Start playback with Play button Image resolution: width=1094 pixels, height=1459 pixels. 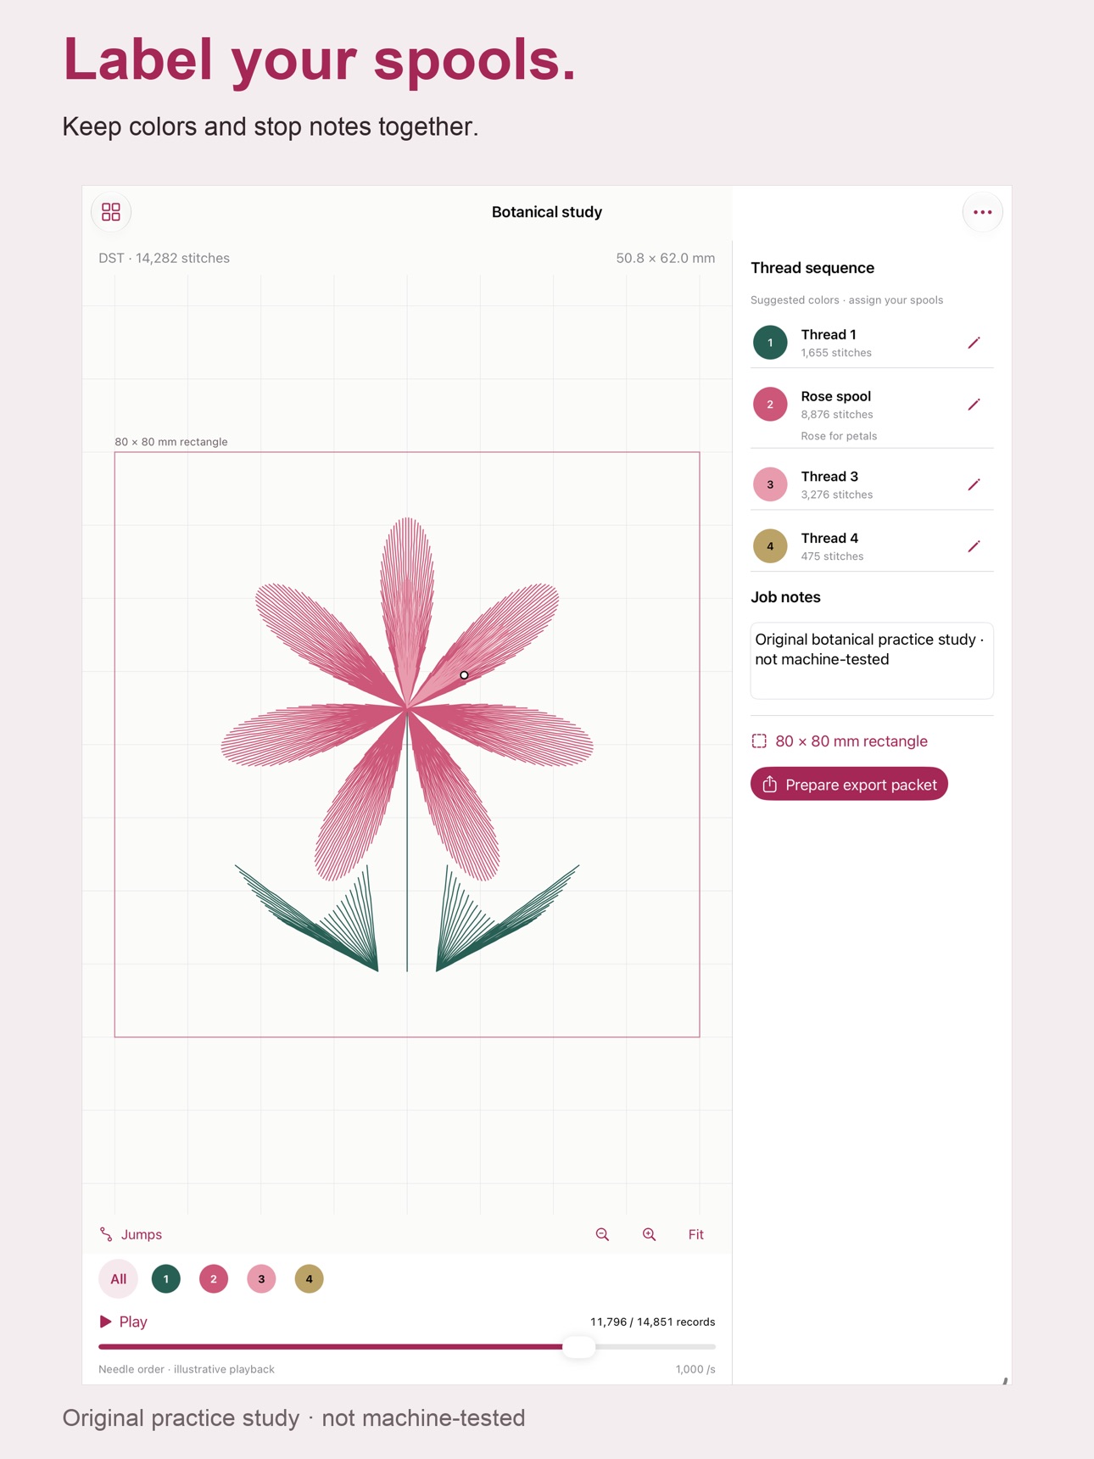(124, 1322)
